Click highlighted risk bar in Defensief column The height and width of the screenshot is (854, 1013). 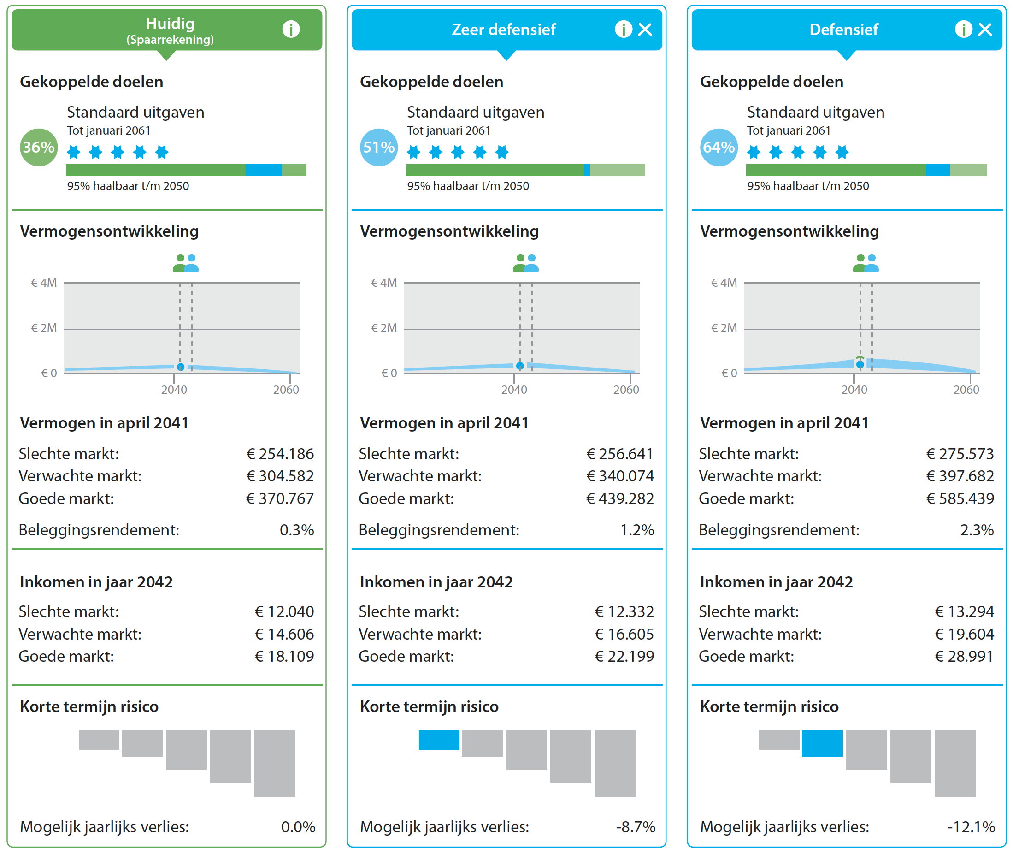[822, 743]
